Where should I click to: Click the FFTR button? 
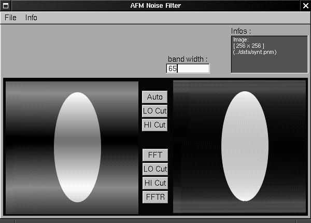(x=155, y=197)
